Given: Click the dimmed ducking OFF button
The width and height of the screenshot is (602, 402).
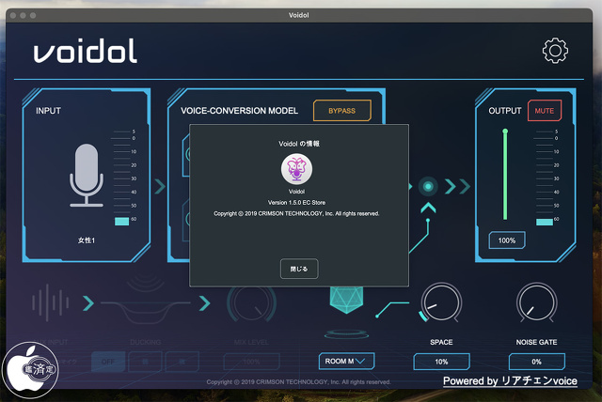Looking at the screenshot, I should click(x=108, y=362).
